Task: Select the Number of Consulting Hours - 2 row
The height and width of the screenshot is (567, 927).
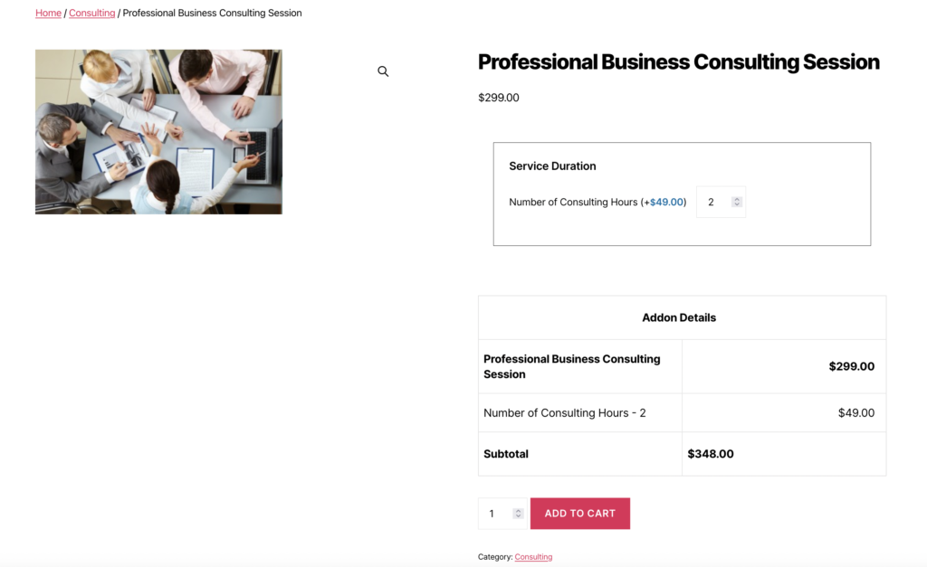Action: [x=565, y=413]
